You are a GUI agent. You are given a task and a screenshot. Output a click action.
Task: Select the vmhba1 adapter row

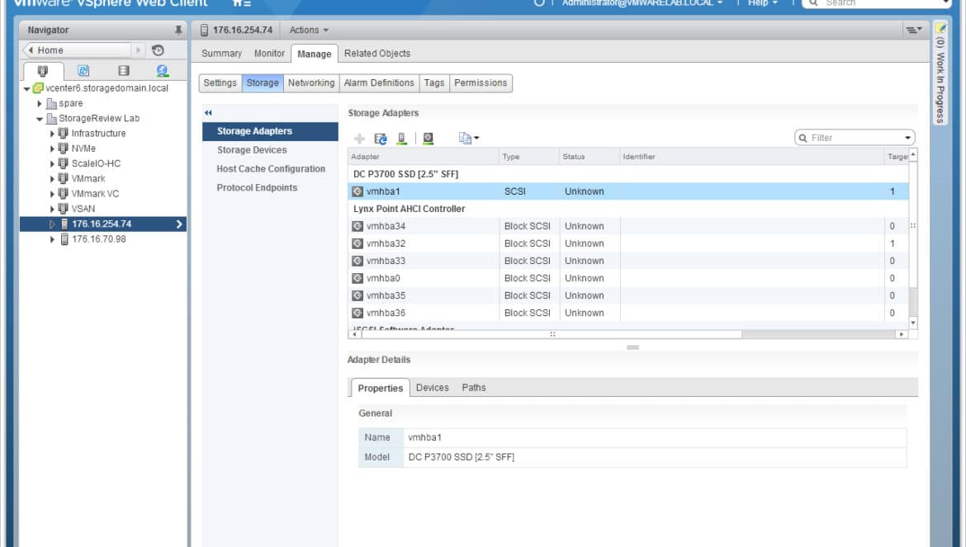tap(627, 191)
